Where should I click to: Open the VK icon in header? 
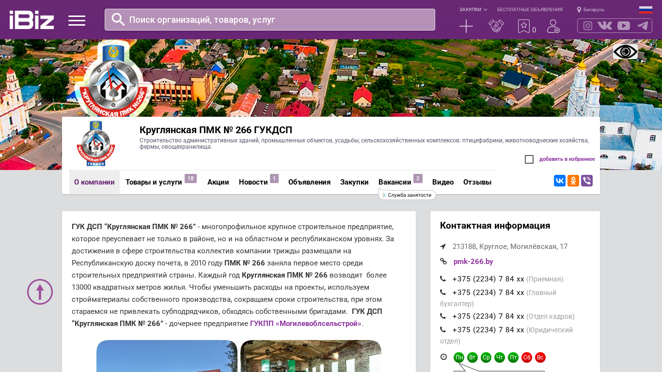tap(605, 26)
